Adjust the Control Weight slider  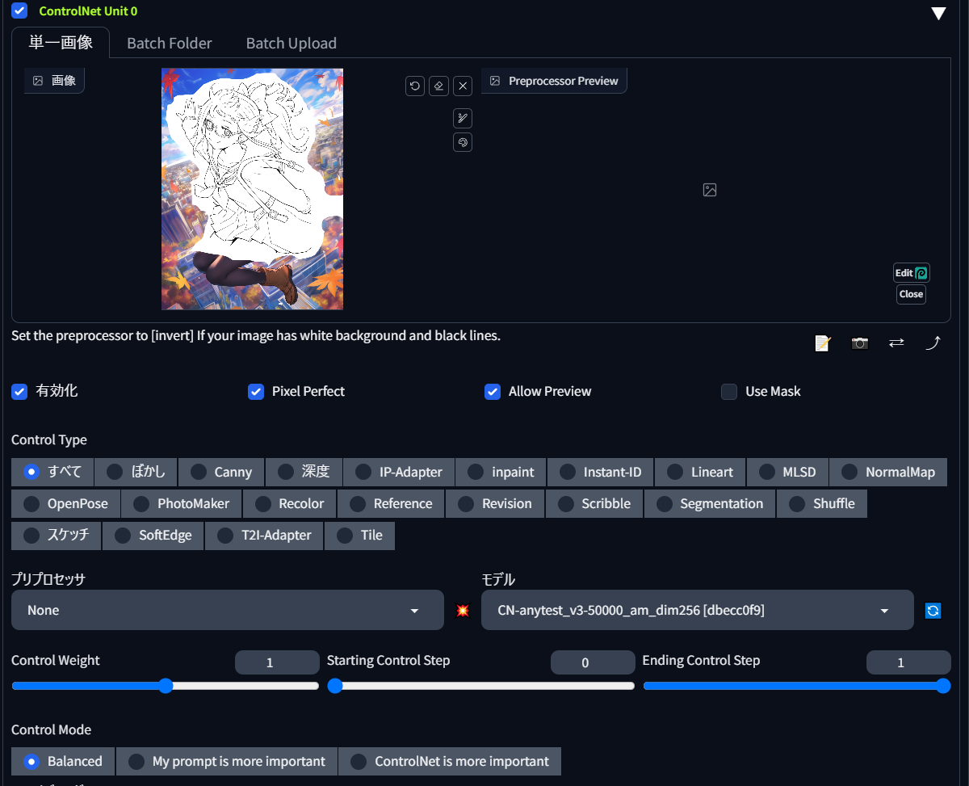[166, 686]
